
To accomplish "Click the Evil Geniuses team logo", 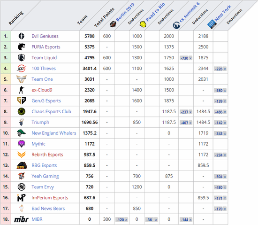I will [22, 36].
